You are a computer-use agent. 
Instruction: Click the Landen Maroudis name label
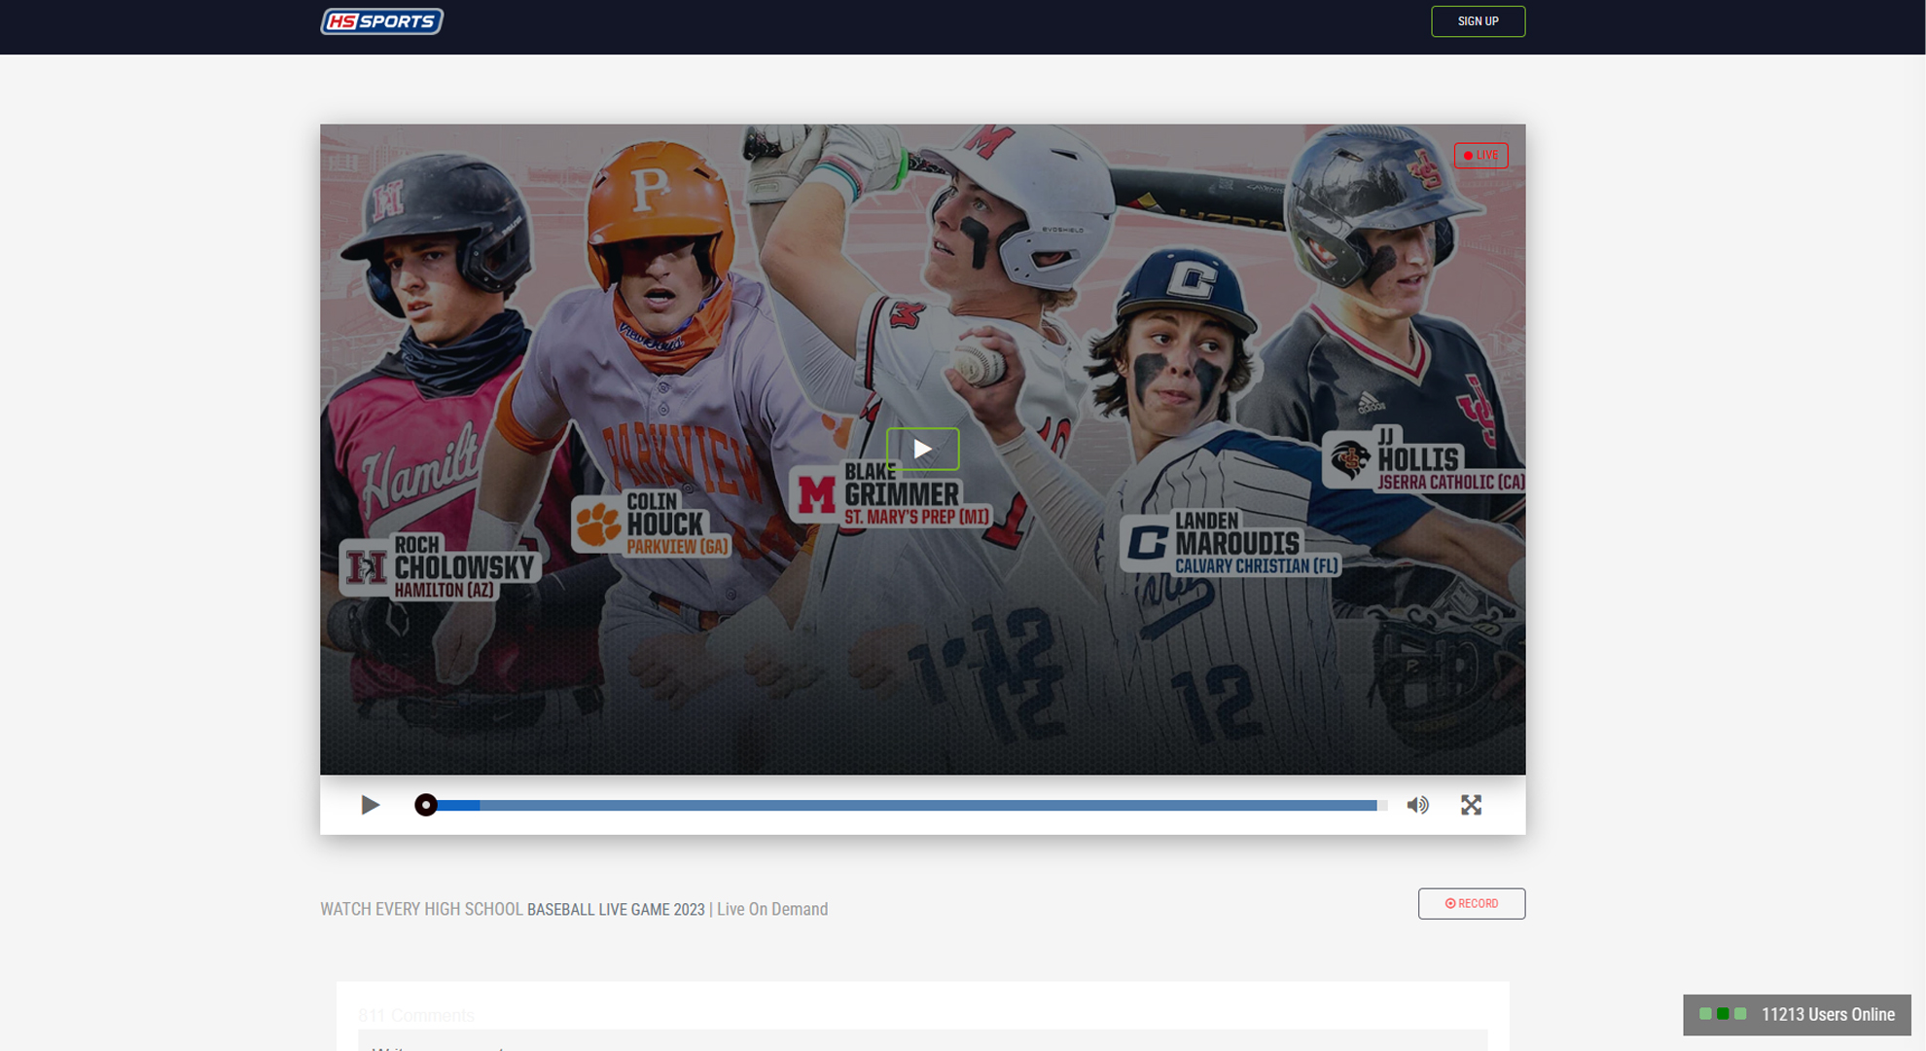pos(1237,542)
